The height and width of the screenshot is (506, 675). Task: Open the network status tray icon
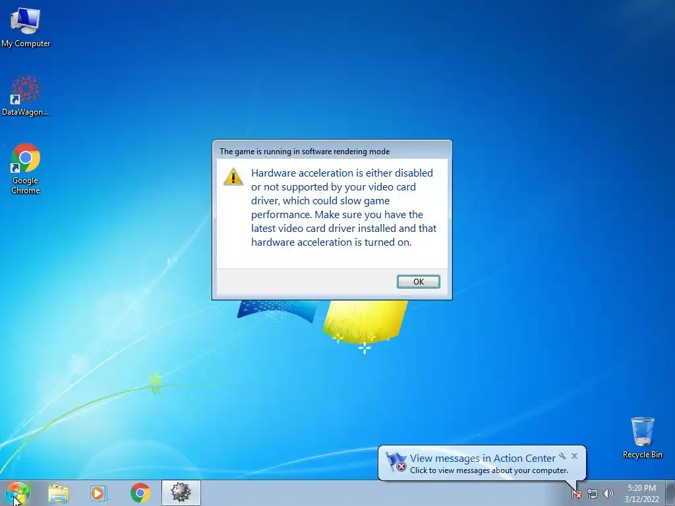593,494
